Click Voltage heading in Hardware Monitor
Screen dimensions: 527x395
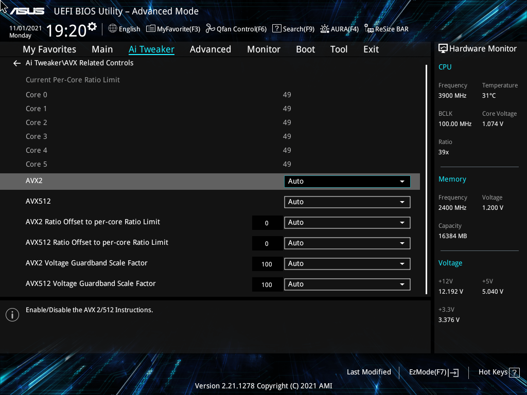point(450,263)
